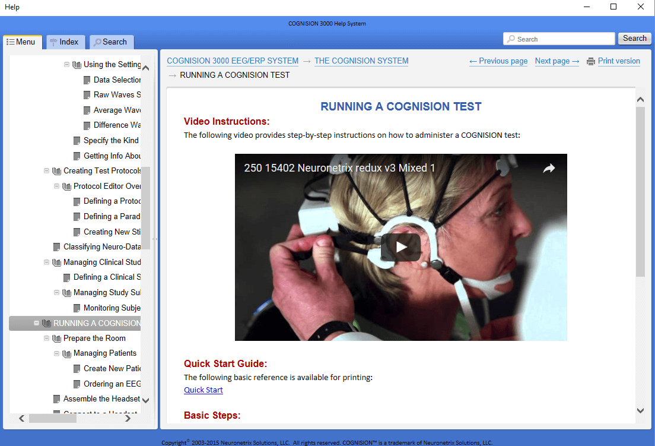
Task: Click the tree panel vertical scrollbar thumb
Action: coord(146,208)
